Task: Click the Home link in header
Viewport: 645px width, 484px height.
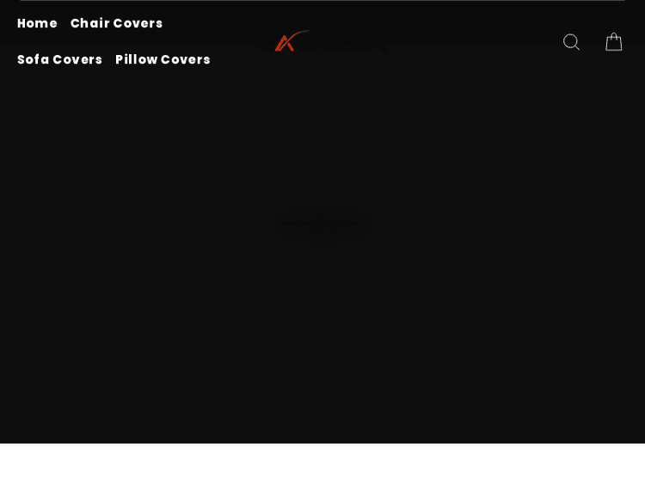Action: 37,23
